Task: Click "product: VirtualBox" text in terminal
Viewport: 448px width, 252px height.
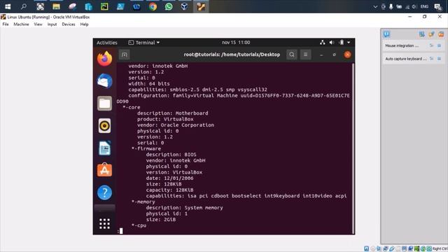Action: click(x=165, y=119)
